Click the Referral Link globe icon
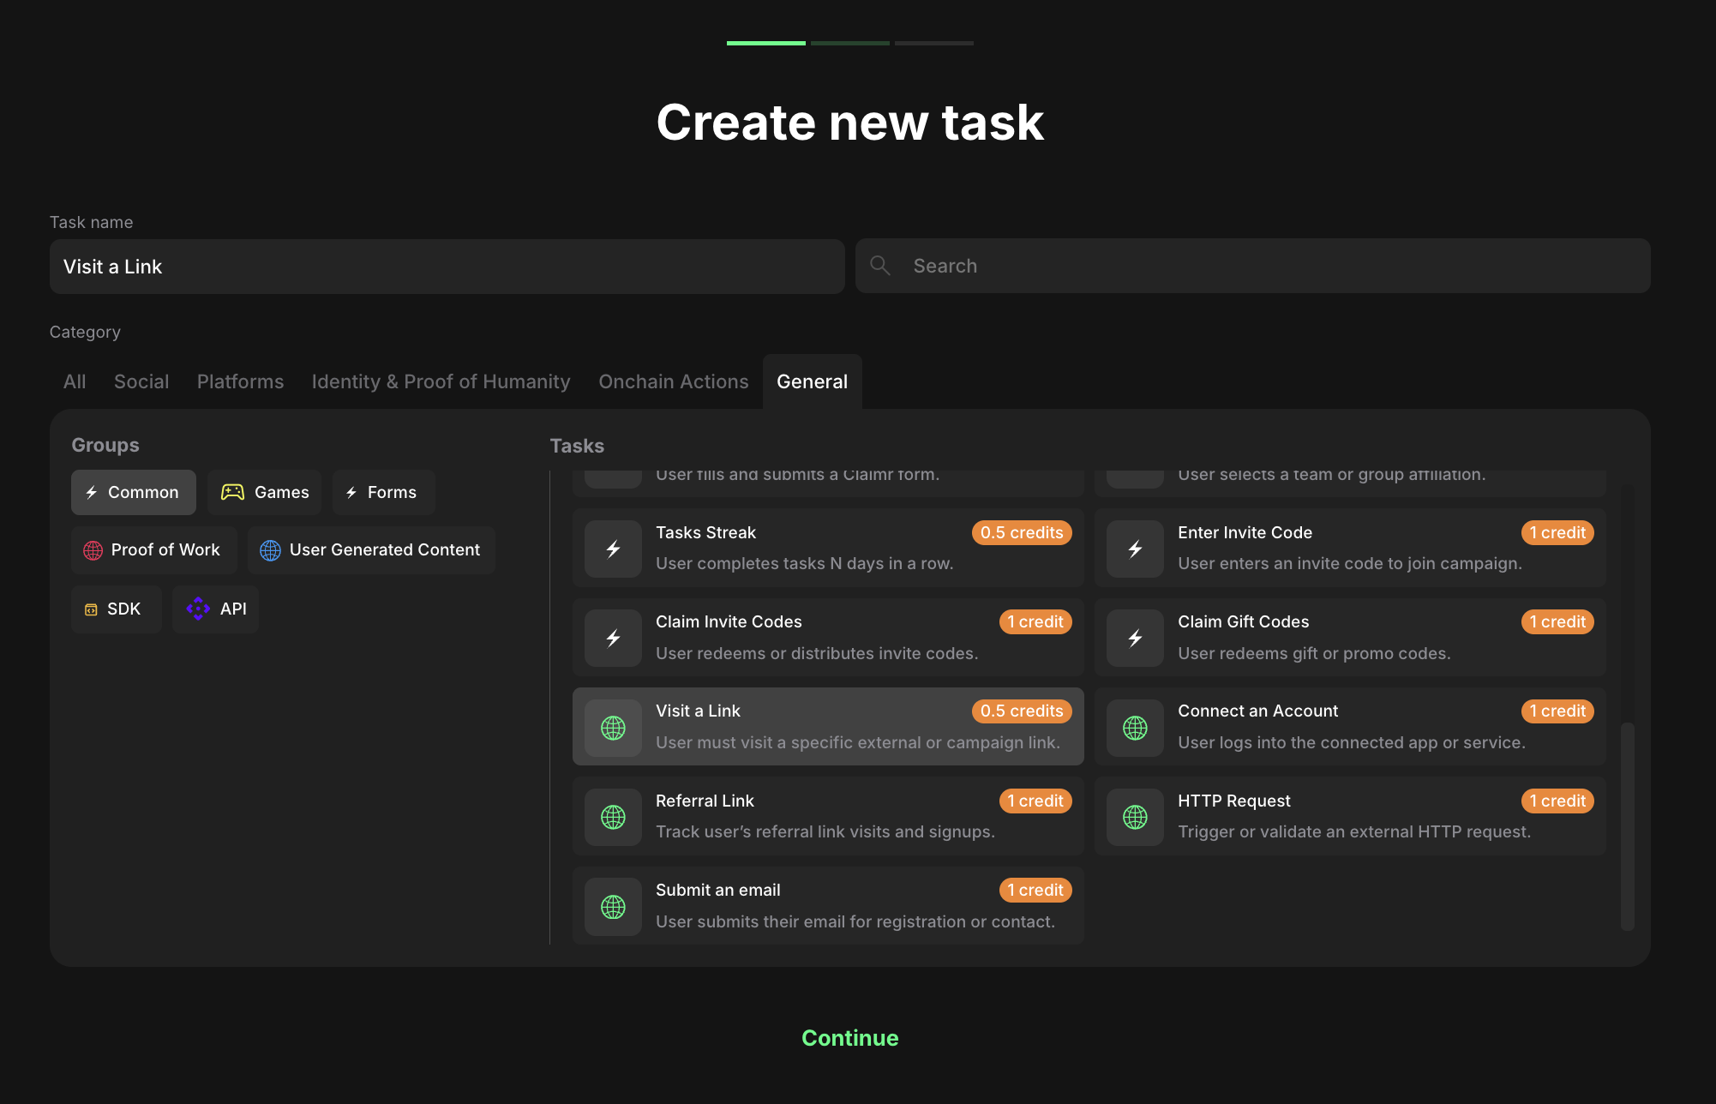This screenshot has height=1104, width=1716. pos(613,817)
